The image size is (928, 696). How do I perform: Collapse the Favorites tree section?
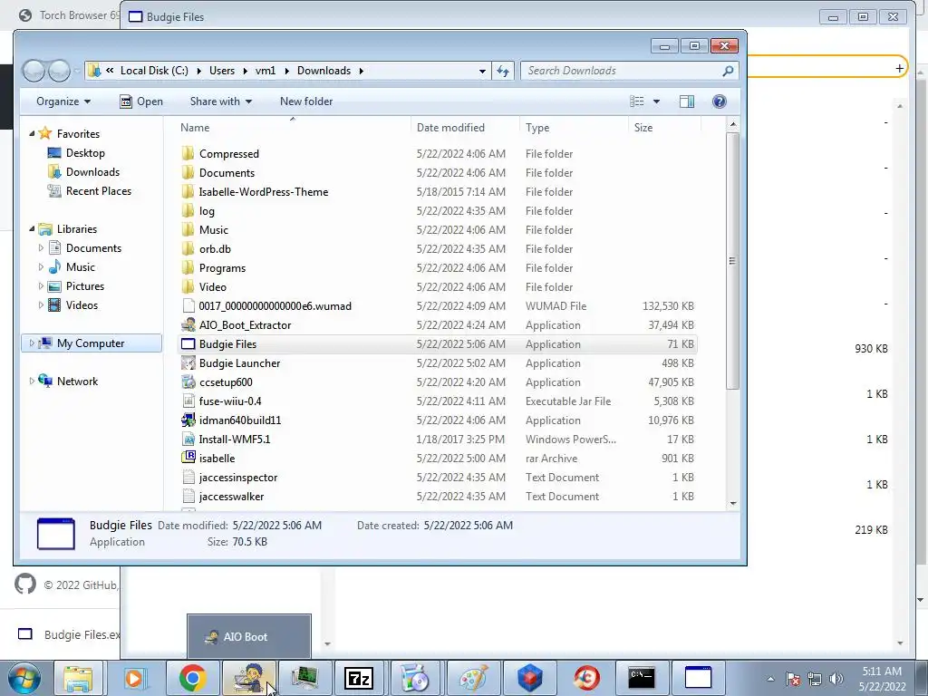32,134
